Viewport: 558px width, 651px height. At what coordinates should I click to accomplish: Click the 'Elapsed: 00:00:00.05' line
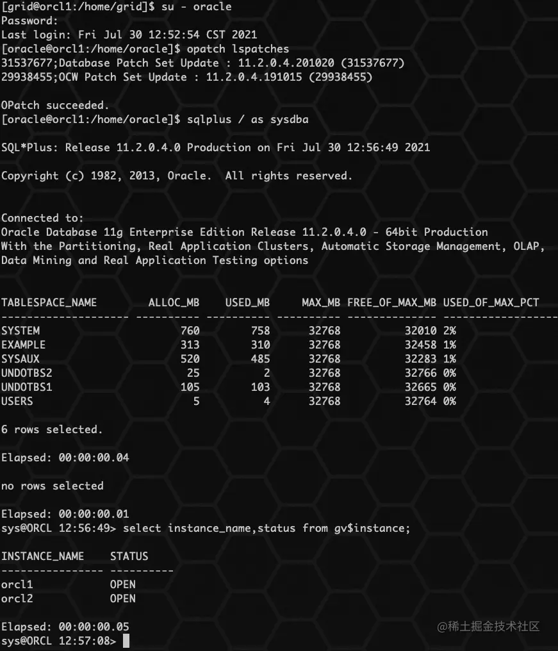pyautogui.click(x=65, y=627)
